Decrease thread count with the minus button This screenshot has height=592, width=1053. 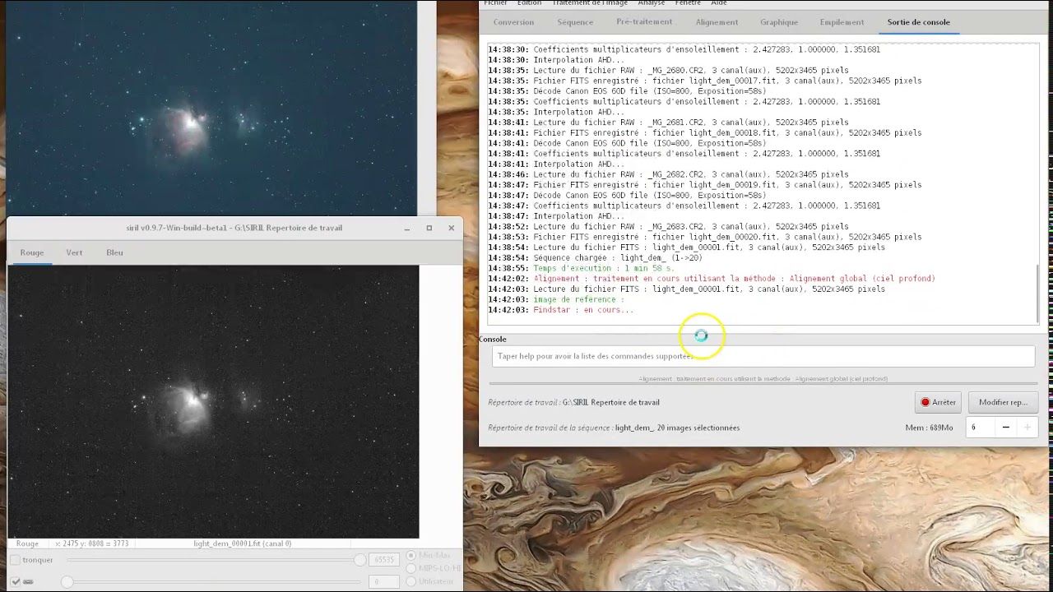pos(1005,428)
